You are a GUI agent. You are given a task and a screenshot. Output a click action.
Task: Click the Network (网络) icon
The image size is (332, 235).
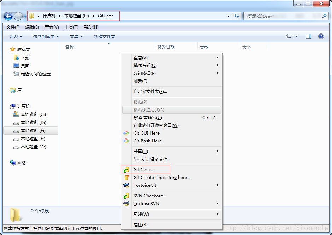pos(13,162)
